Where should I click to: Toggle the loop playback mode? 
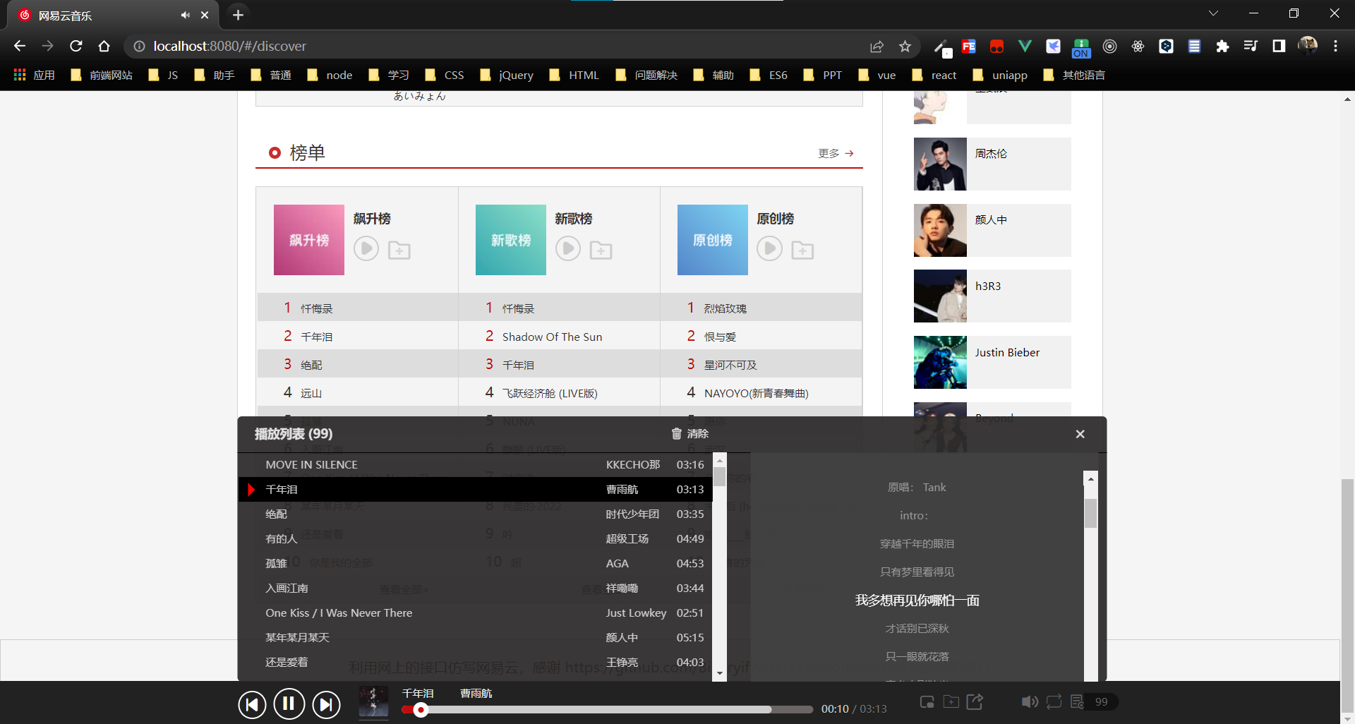[1054, 701]
